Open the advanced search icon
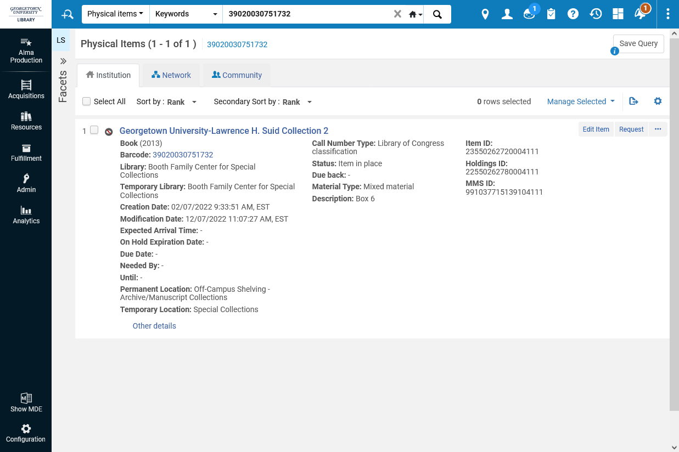The image size is (679, 452). 67,14
